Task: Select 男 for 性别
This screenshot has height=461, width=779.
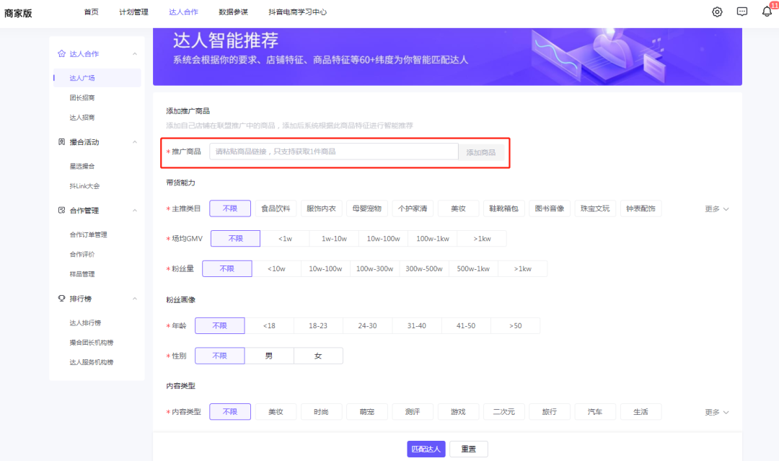Action: click(269, 356)
